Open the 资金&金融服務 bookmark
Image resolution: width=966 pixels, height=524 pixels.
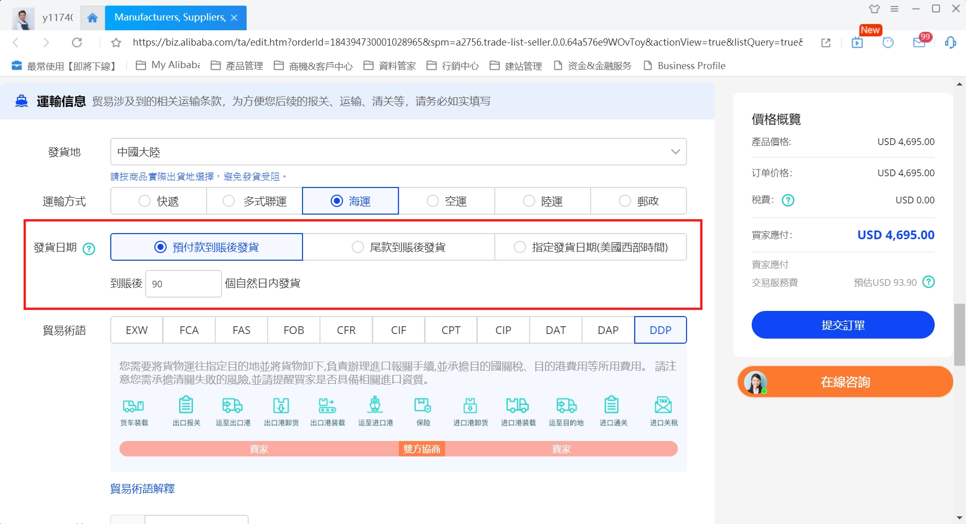click(x=593, y=66)
